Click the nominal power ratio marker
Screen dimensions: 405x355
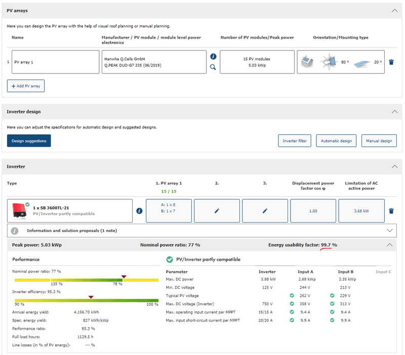click(x=123, y=277)
